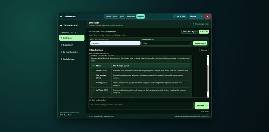Click the Arrival description about time and communication
269x132 pixels.
click(151, 70)
